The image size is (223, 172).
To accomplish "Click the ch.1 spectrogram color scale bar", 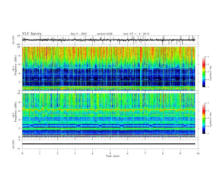I will click(x=204, y=72).
